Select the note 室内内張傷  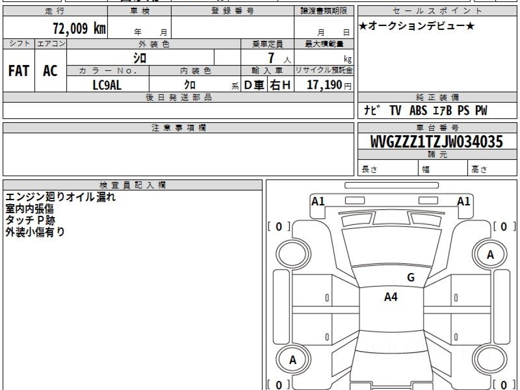coord(29,209)
